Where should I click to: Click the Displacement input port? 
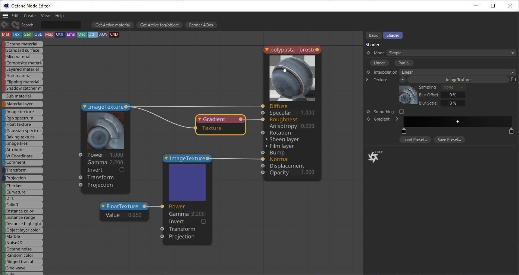(263, 166)
